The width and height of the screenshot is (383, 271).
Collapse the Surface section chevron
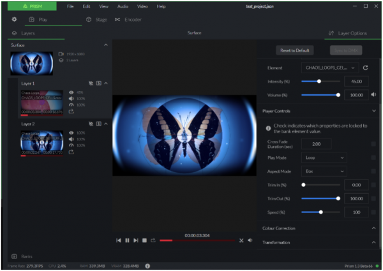106,45
